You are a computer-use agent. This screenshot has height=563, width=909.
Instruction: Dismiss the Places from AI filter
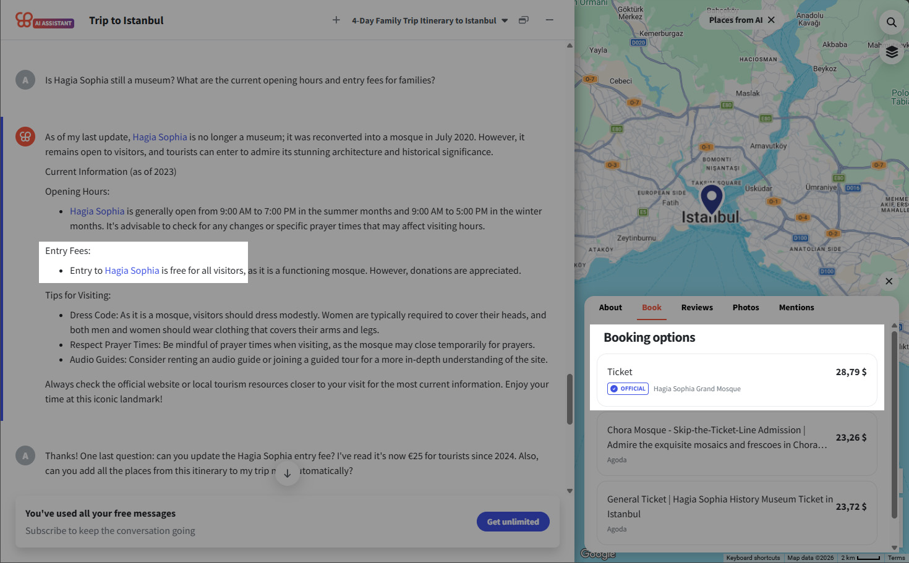(x=771, y=20)
